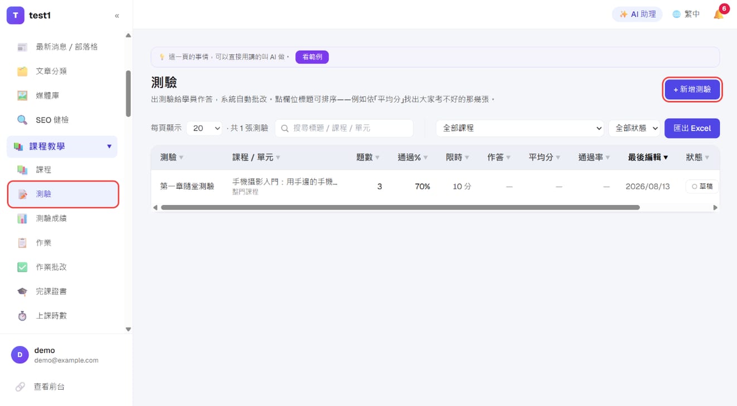Open the 全部狀態 status filter dropdown
Image resolution: width=737 pixels, height=406 pixels.
click(x=634, y=128)
